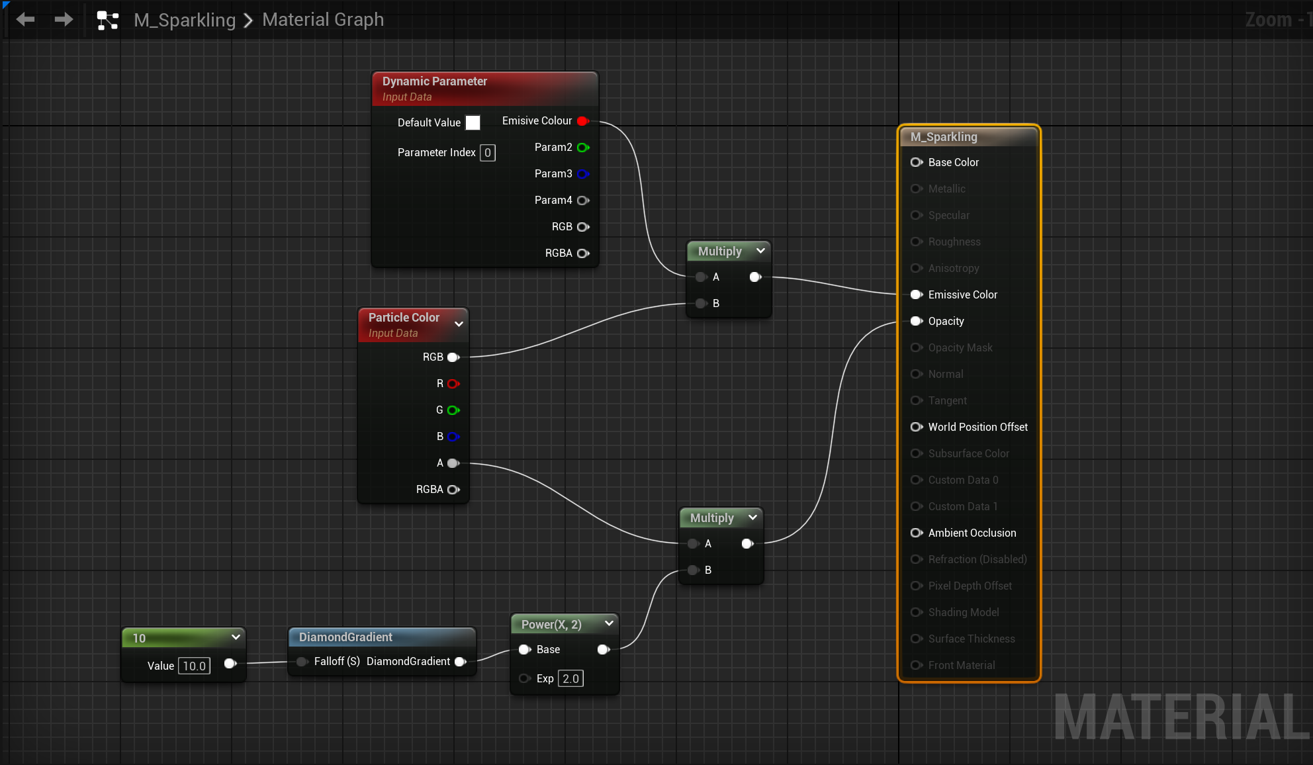The height and width of the screenshot is (765, 1313).
Task: Click the red Emisive Colour output pin
Action: [583, 121]
